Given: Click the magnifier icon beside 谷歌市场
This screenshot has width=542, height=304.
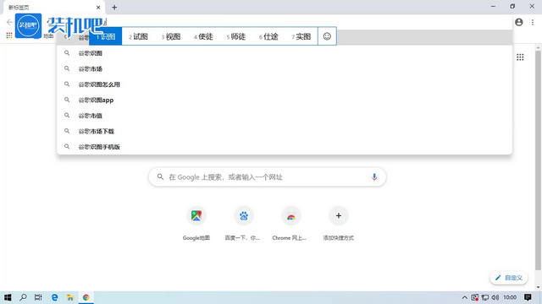Looking at the screenshot, I should (x=67, y=68).
